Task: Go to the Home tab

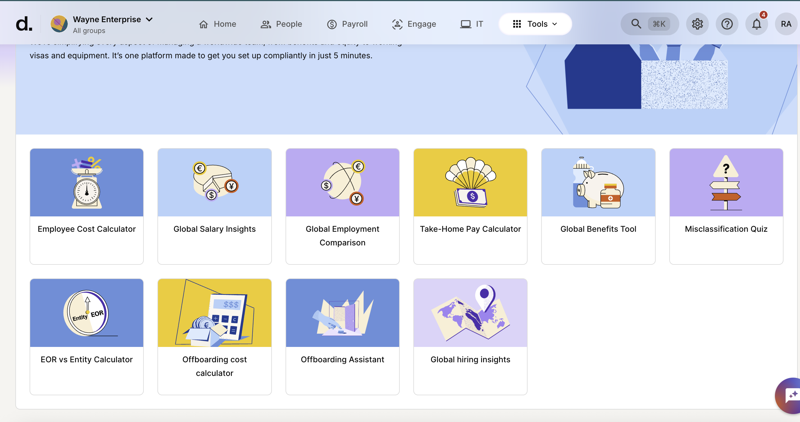Action: (218, 24)
